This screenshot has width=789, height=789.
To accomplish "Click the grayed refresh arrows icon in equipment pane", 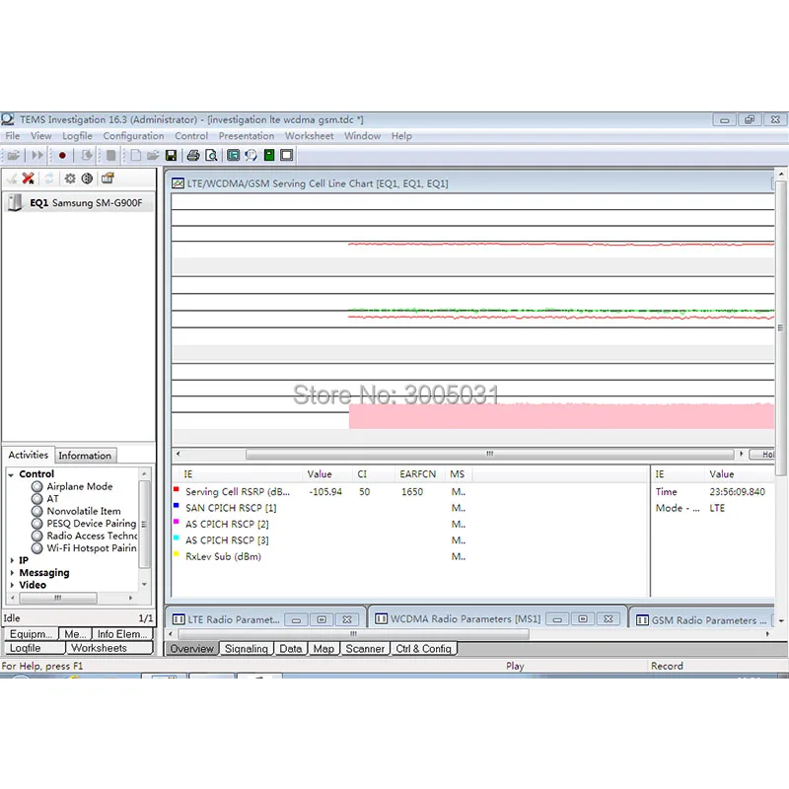I will click(x=48, y=179).
